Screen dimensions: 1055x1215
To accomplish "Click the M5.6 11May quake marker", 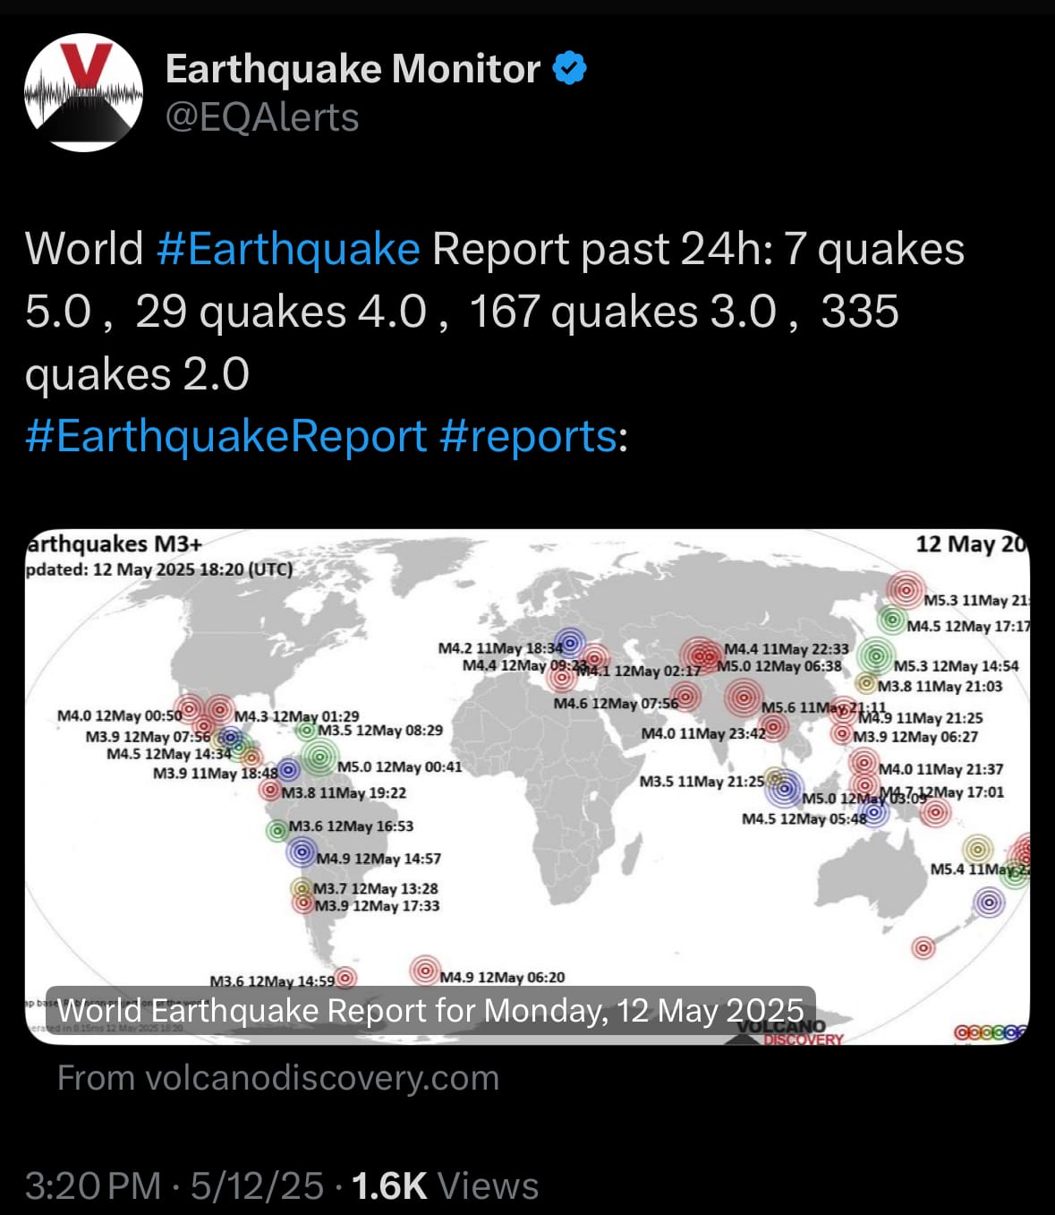I will click(743, 697).
